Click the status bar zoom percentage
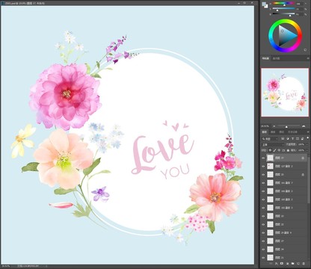The image size is (311, 269). coord(6,266)
